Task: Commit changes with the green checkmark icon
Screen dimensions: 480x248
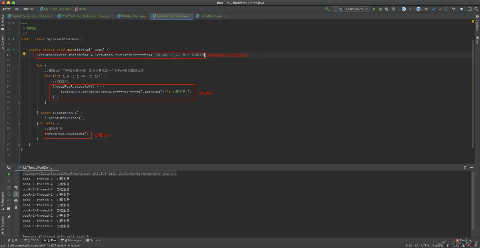Action: [440, 9]
